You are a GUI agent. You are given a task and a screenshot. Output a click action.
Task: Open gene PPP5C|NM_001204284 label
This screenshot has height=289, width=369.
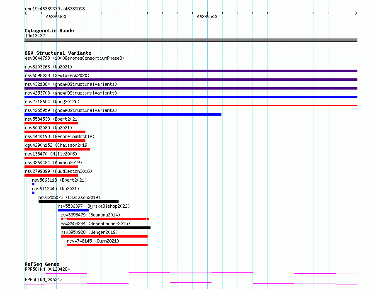coord(47,269)
